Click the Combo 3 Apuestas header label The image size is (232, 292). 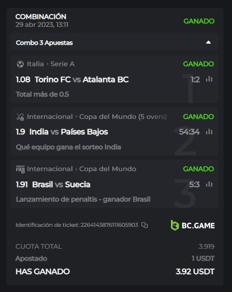click(44, 43)
